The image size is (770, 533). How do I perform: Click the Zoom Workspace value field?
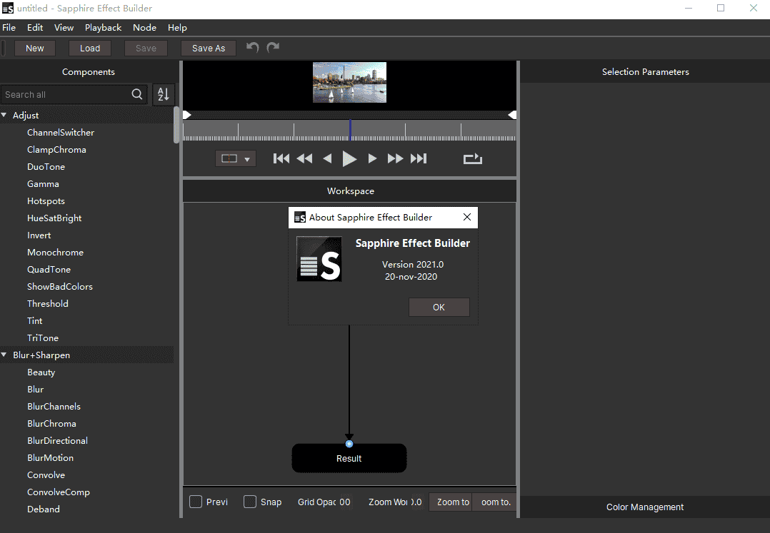point(416,502)
